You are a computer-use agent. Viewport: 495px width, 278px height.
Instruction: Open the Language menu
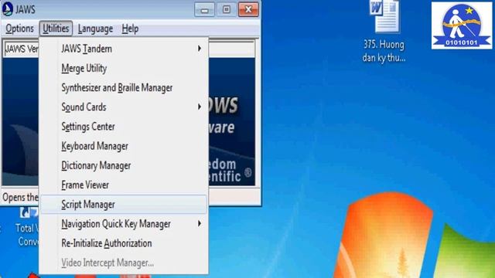coord(95,29)
